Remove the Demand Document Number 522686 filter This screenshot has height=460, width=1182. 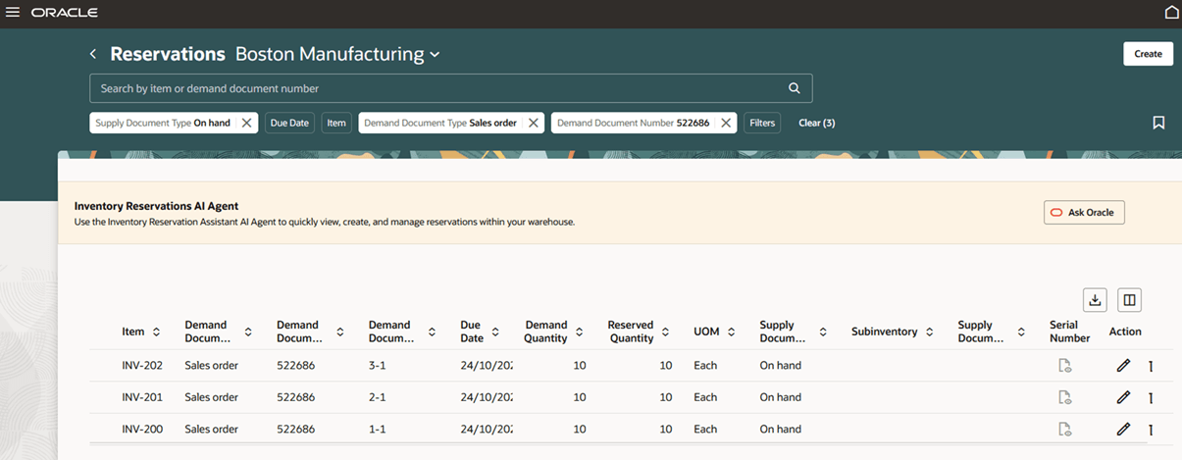[726, 123]
